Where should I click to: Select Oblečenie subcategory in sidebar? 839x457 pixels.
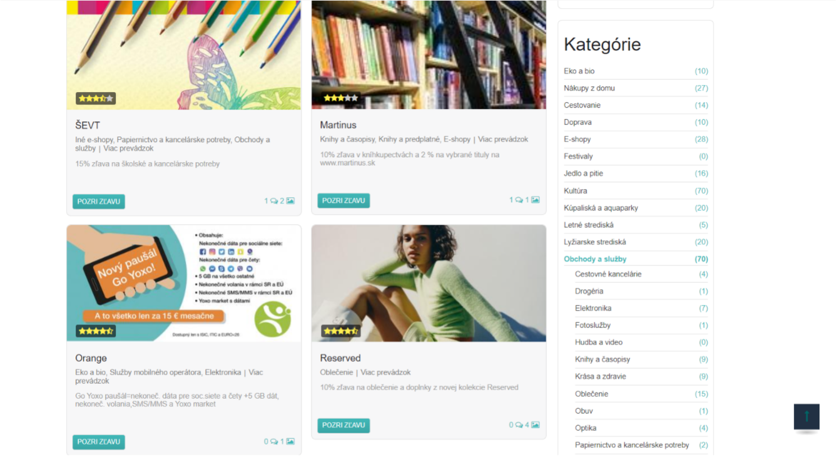pyautogui.click(x=591, y=394)
